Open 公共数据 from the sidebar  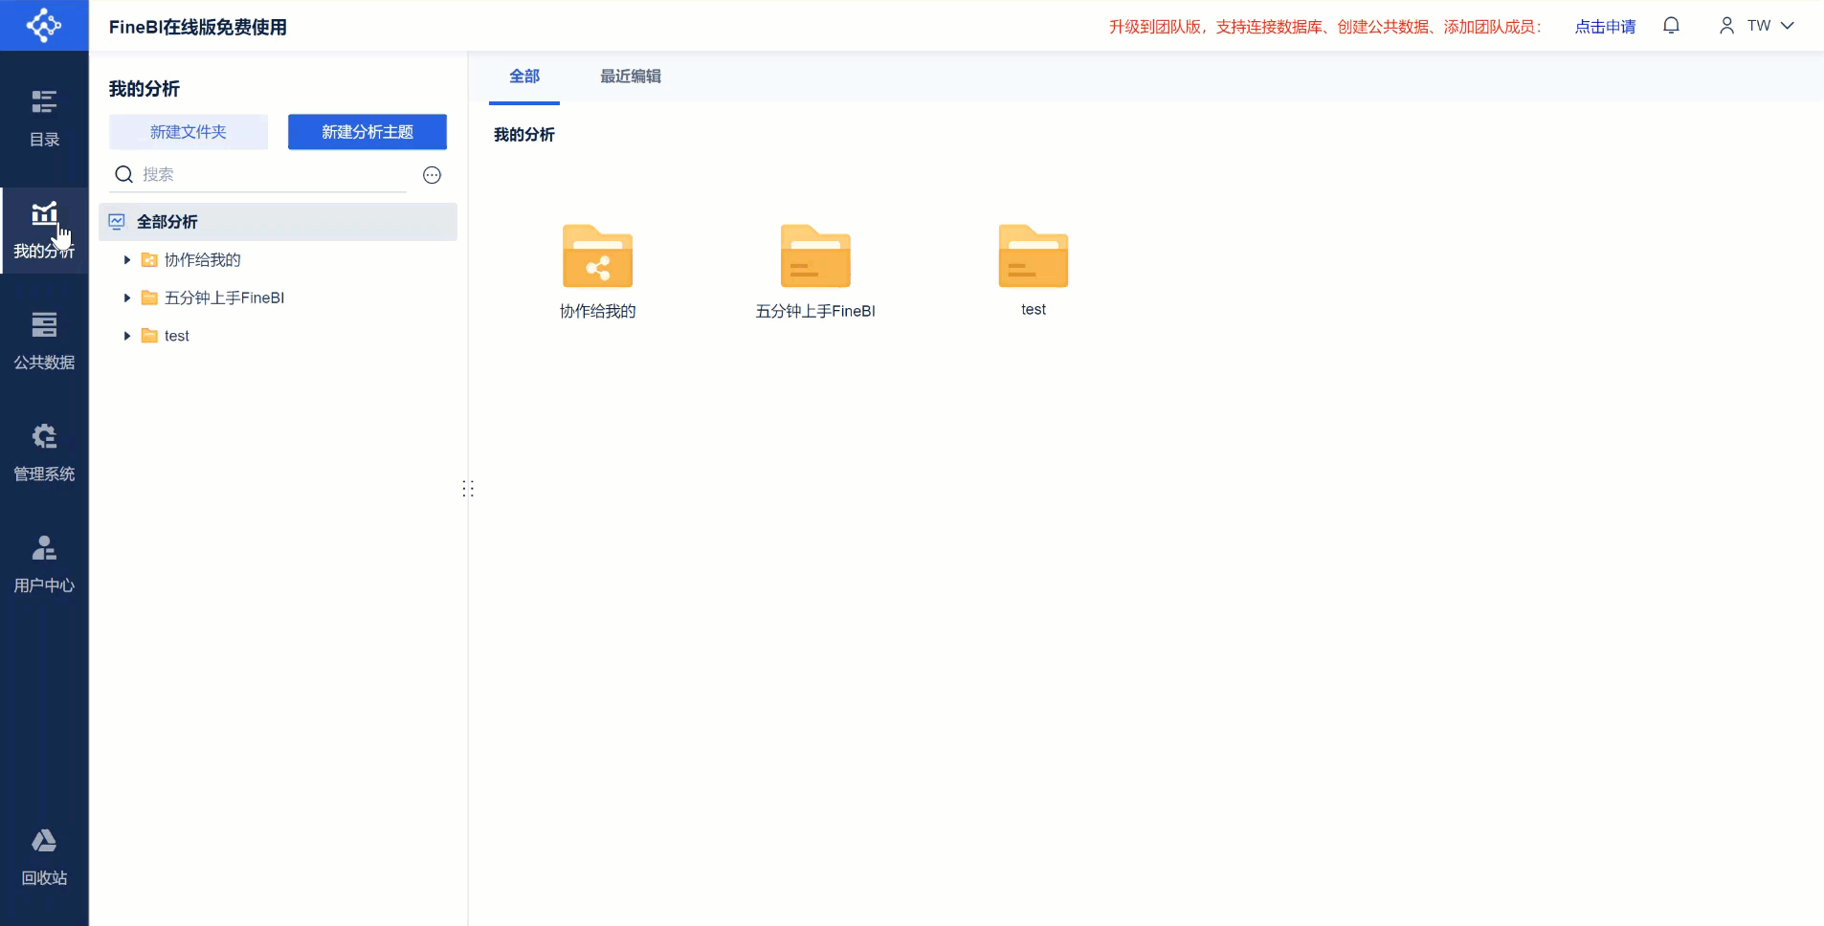44,341
